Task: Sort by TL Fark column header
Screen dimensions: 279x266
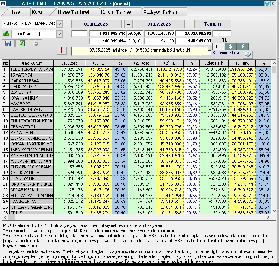Action: (x=242, y=63)
